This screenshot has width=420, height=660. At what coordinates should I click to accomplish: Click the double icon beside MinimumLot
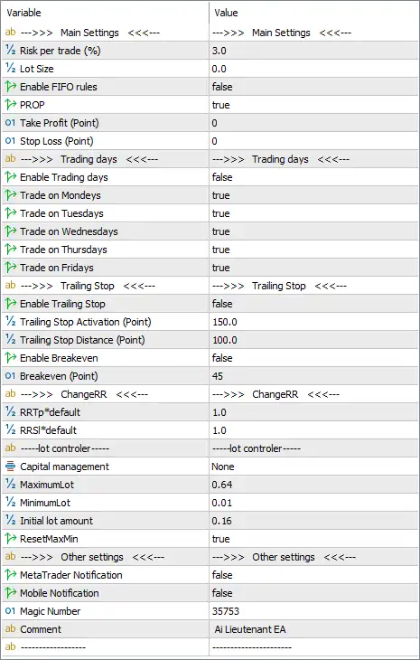point(10,503)
